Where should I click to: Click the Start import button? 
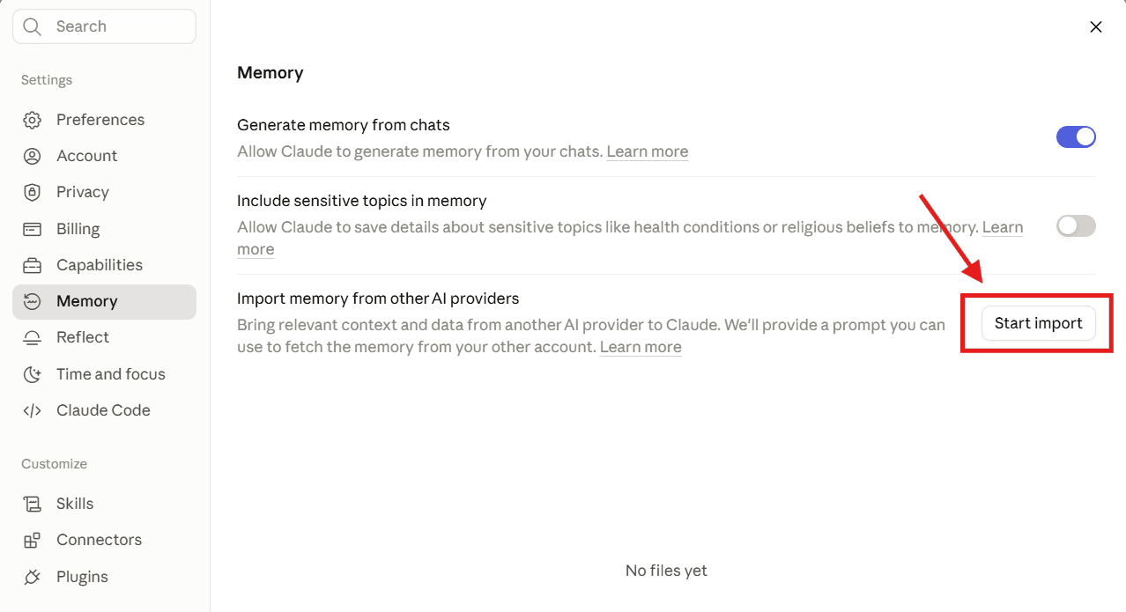[1038, 323]
